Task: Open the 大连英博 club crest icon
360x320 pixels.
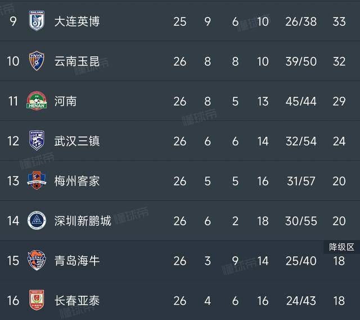Action: [x=37, y=21]
